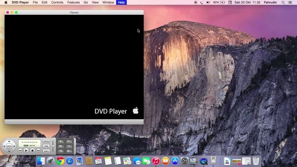Click the drawer handle to collapse the controller
The width and height of the screenshot is (297, 167).
point(75,146)
